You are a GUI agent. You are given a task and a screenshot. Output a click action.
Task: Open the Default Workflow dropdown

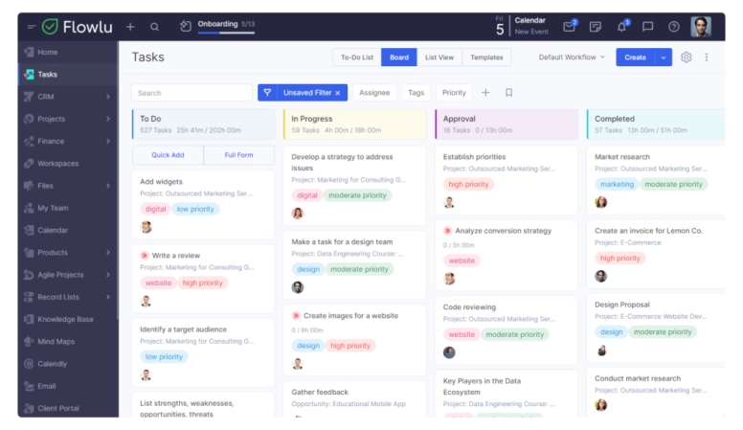tap(572, 57)
